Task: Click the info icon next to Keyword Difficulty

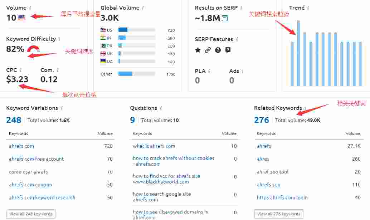Action: coord(59,39)
